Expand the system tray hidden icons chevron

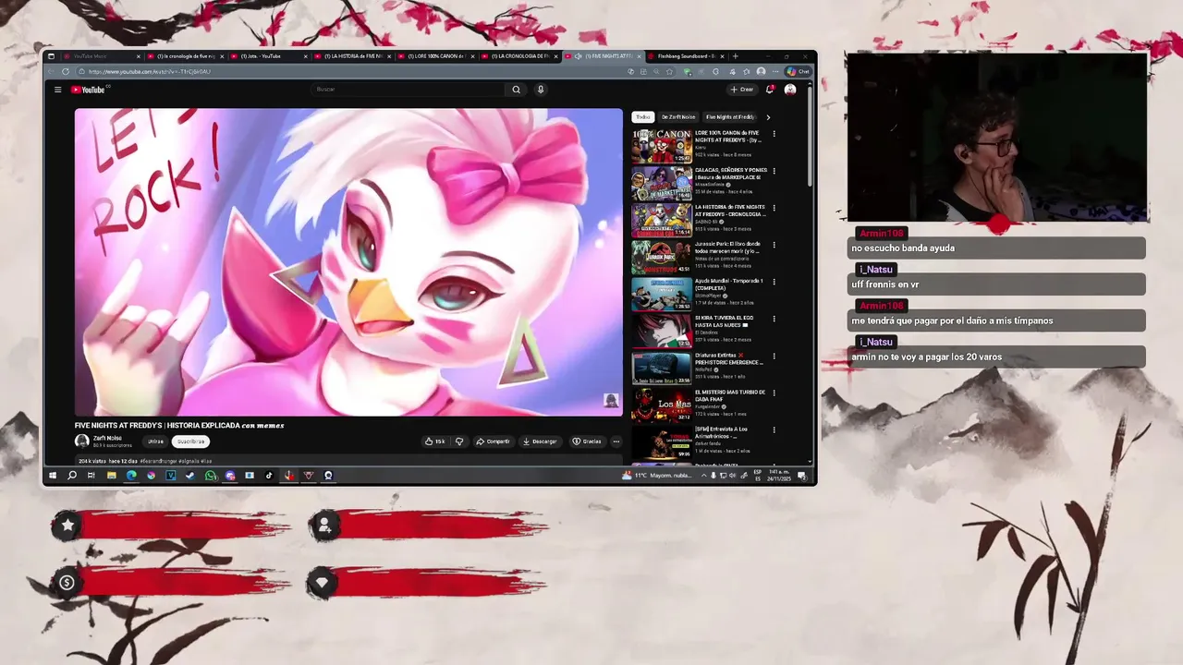tap(703, 476)
